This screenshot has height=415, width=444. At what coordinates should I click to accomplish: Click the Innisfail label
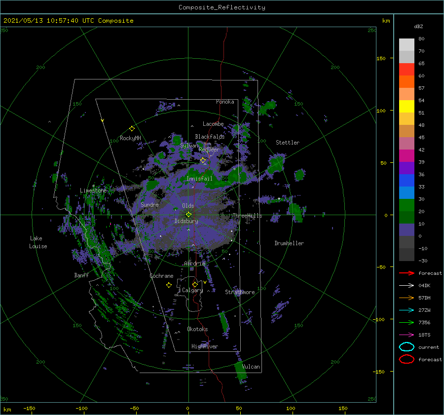click(x=199, y=179)
